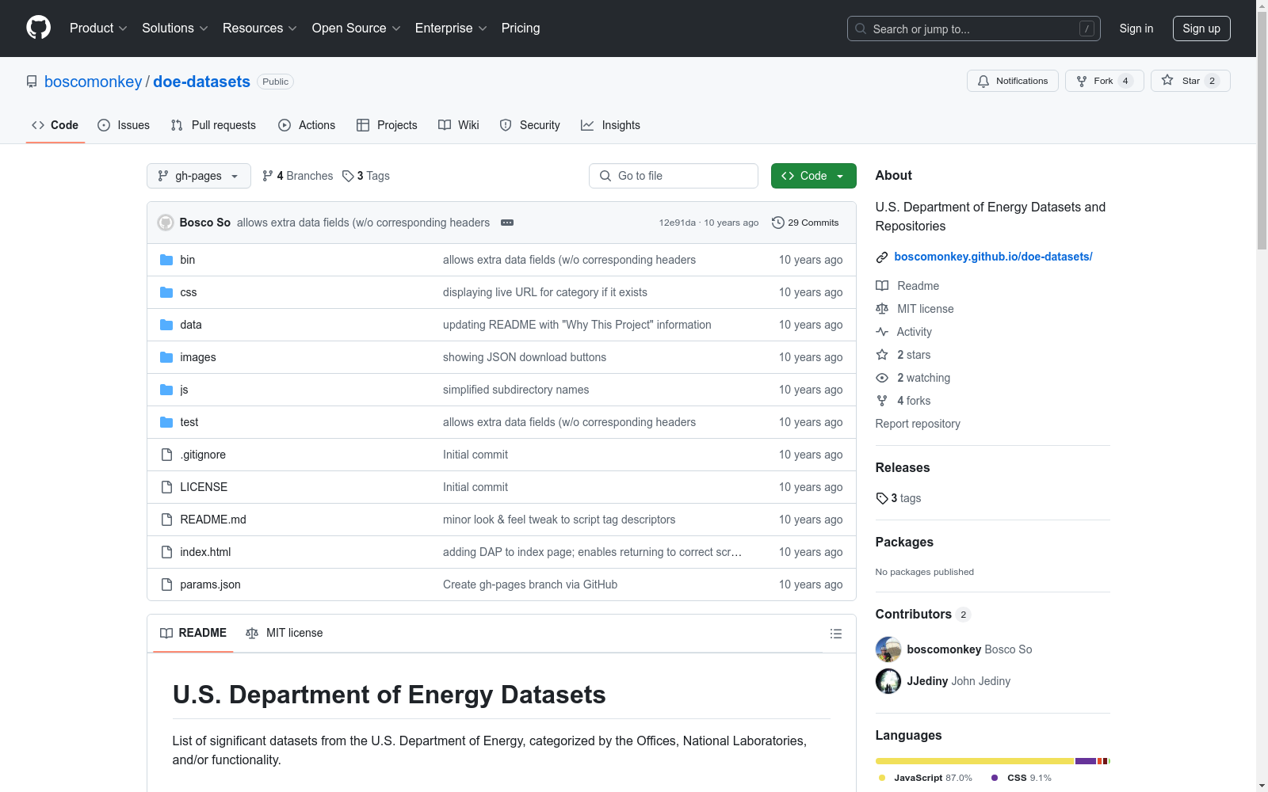Screen dimensions: 1268x792
Task: Expand the Solutions menu
Action: 174,29
